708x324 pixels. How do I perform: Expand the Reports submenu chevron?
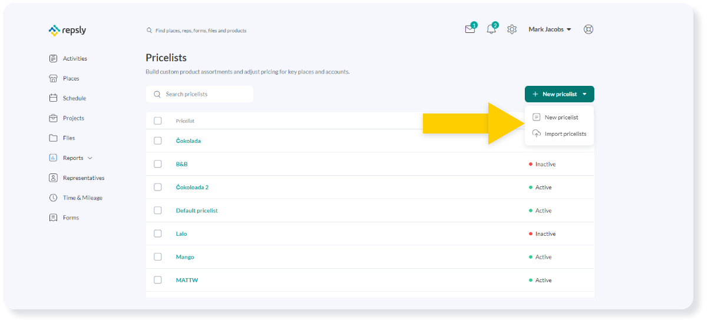coord(90,158)
